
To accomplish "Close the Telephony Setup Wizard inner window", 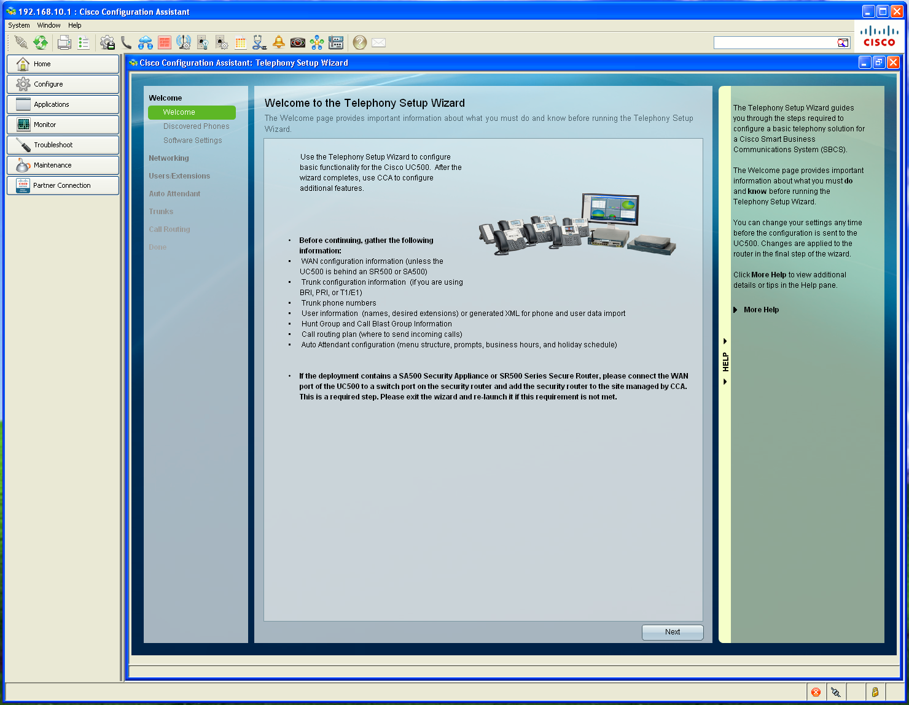I will tap(894, 63).
